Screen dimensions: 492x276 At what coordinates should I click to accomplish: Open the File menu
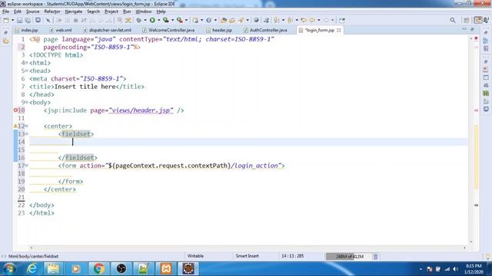[x=5, y=11]
